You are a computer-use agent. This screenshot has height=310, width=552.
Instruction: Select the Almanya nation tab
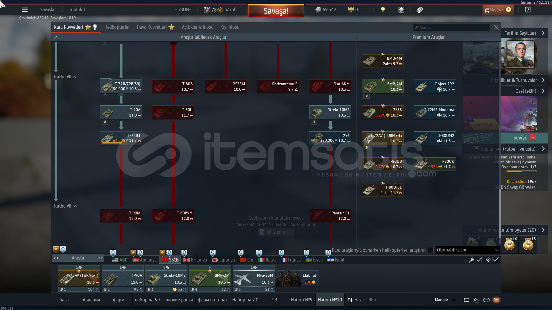click(x=145, y=260)
